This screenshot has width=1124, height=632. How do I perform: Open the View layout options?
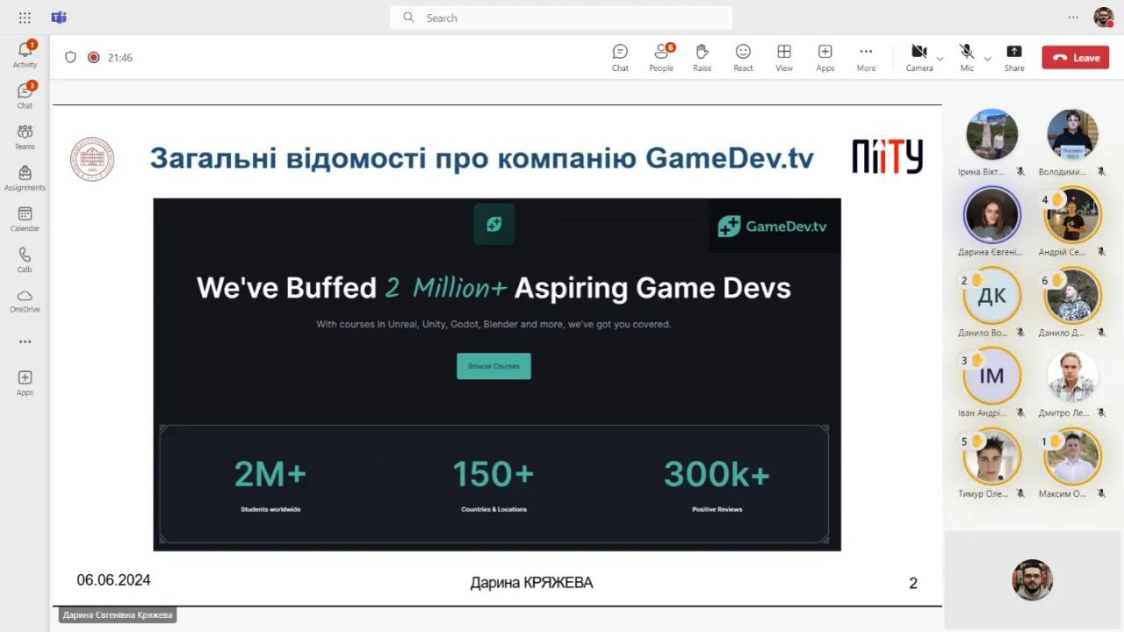(784, 57)
